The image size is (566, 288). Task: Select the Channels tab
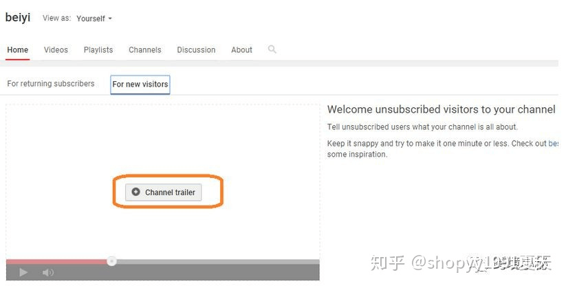point(144,50)
